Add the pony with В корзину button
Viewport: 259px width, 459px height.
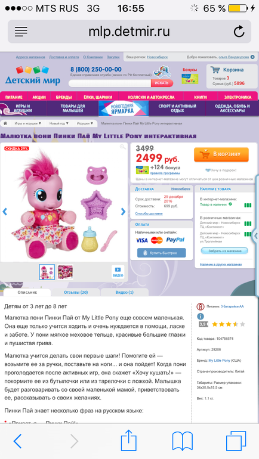pos(221,154)
